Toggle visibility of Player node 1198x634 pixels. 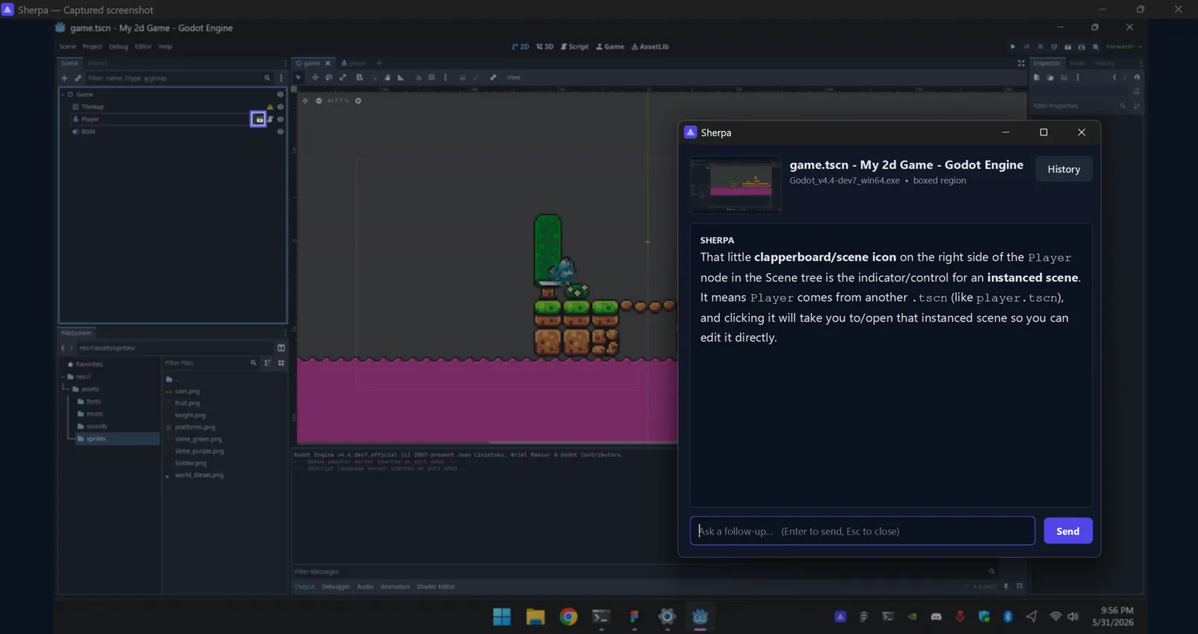point(281,119)
